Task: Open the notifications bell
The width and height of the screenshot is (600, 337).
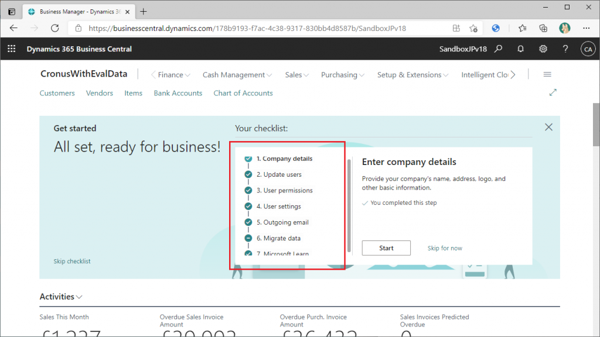Action: pos(520,49)
